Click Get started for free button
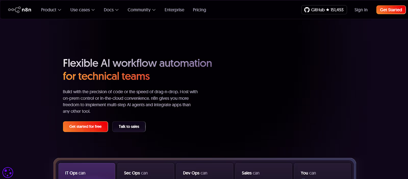This screenshot has height=179, width=408. click(85, 127)
